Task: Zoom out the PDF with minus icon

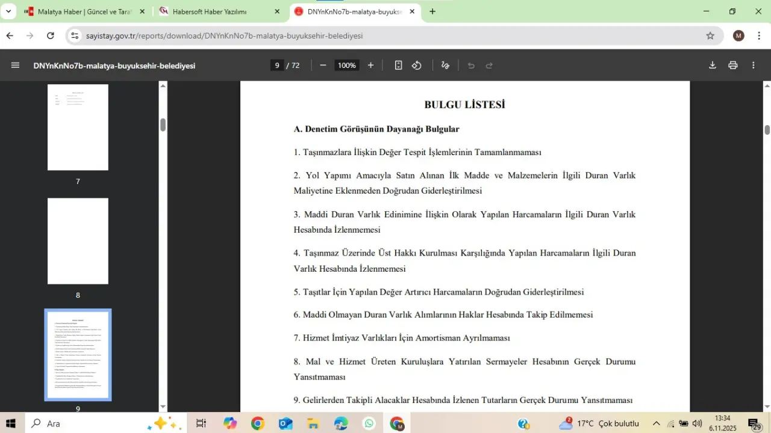Action: 323,66
